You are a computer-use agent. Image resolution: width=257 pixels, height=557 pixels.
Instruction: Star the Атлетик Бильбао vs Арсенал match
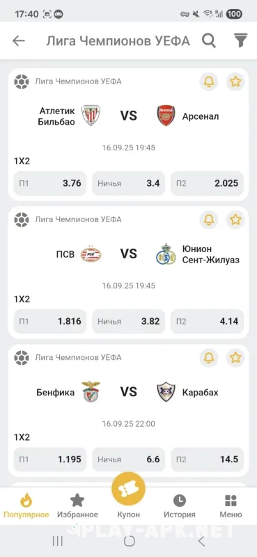point(235,81)
